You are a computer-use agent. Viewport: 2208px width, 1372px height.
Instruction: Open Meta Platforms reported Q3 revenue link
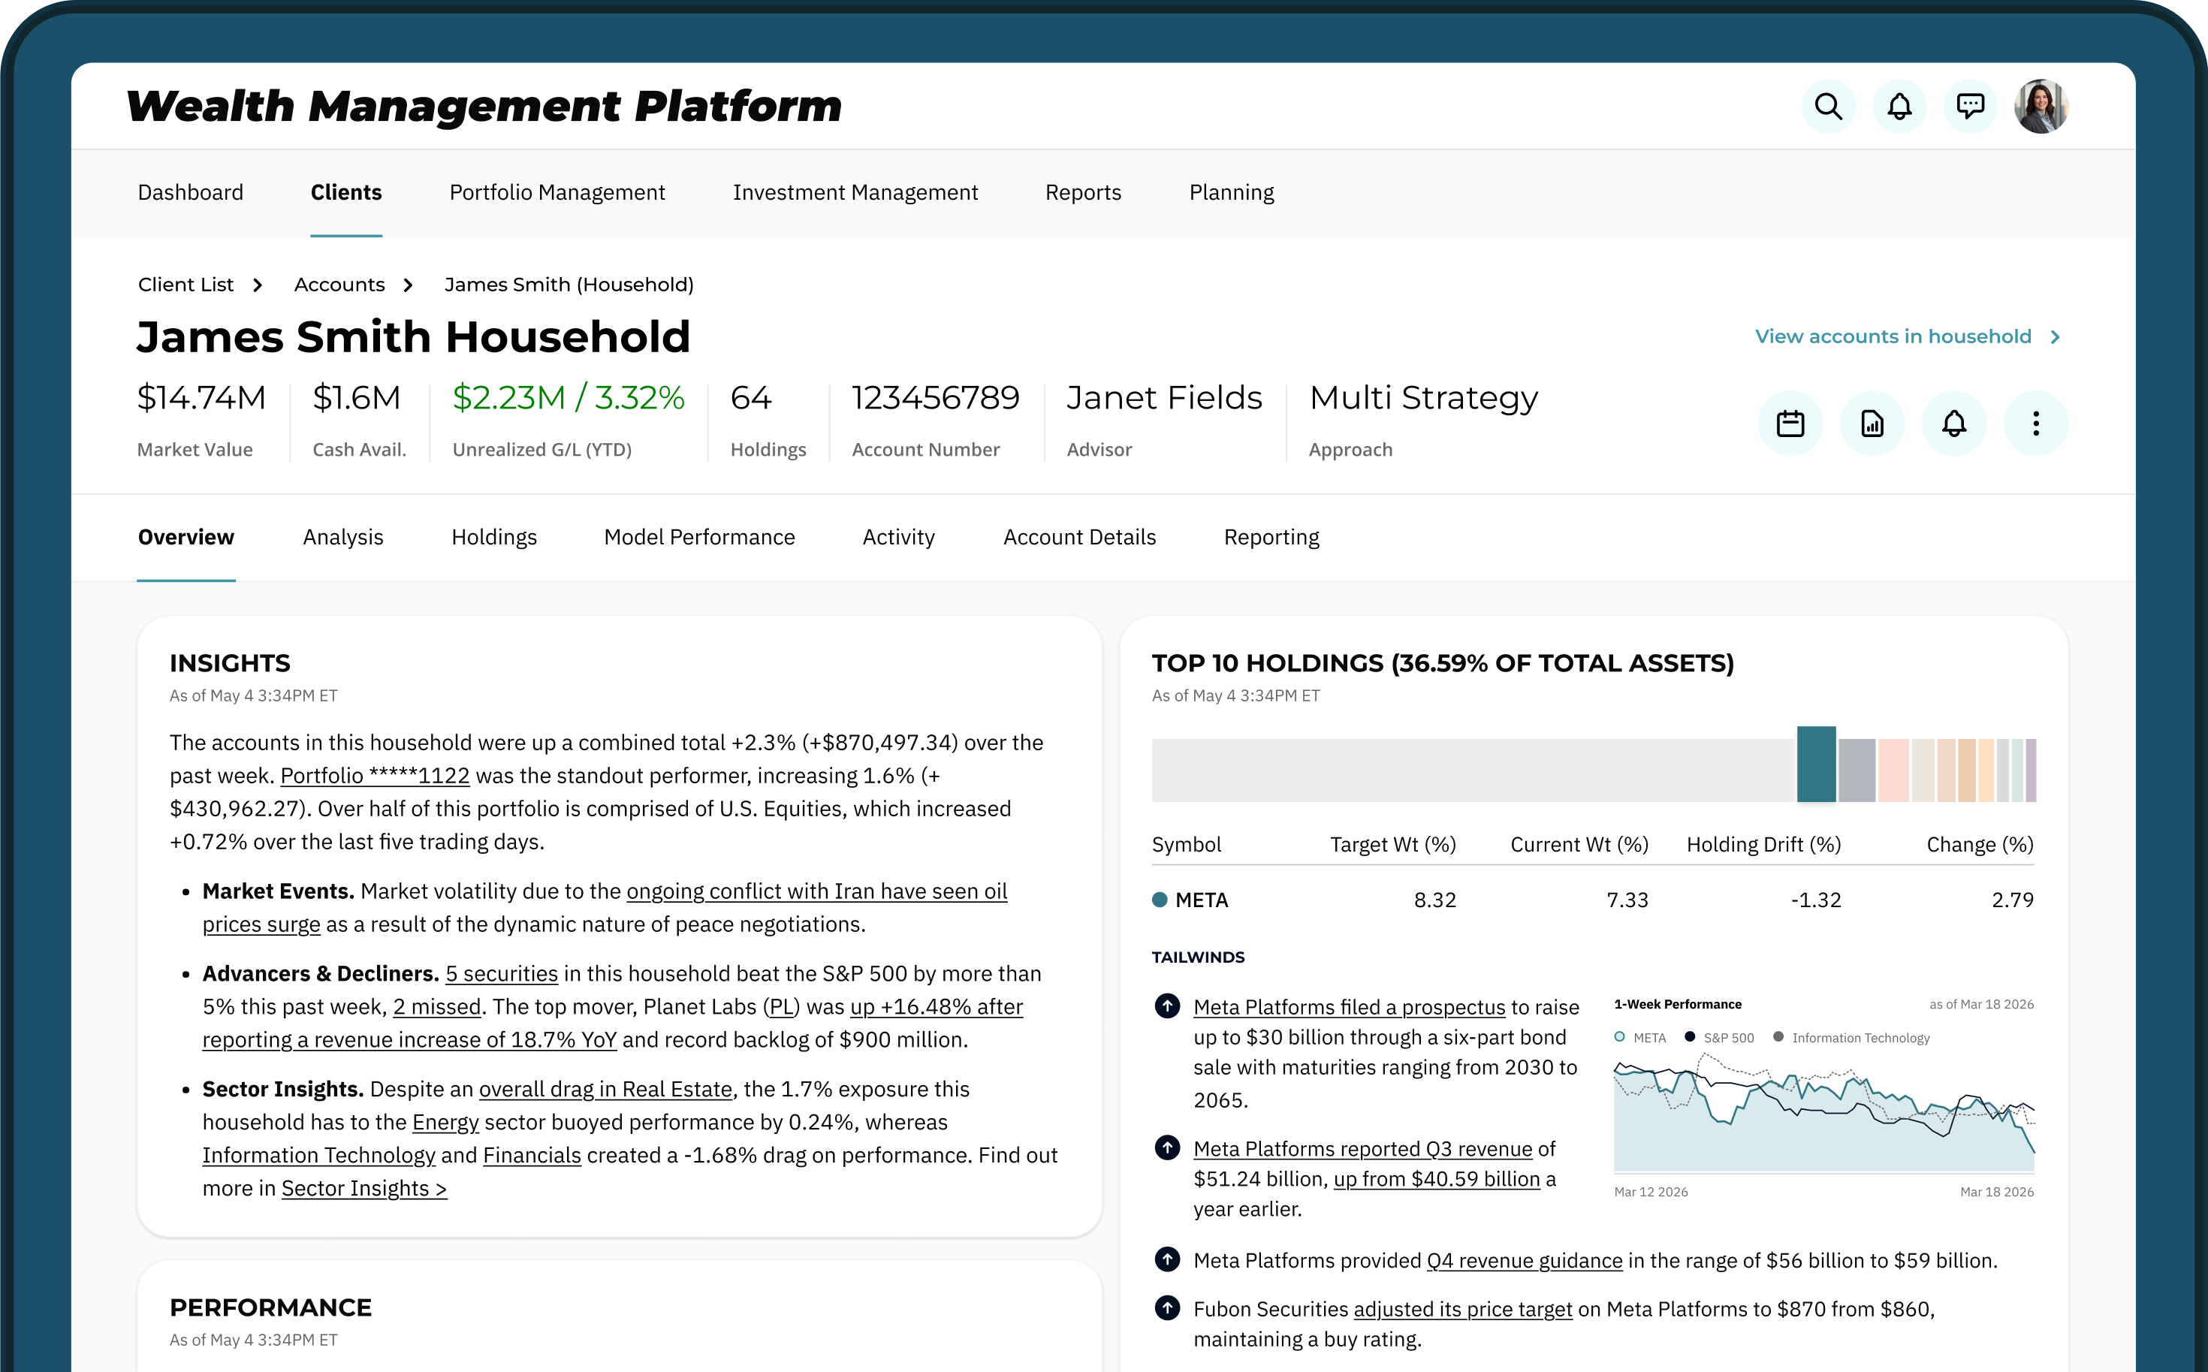(1363, 1149)
